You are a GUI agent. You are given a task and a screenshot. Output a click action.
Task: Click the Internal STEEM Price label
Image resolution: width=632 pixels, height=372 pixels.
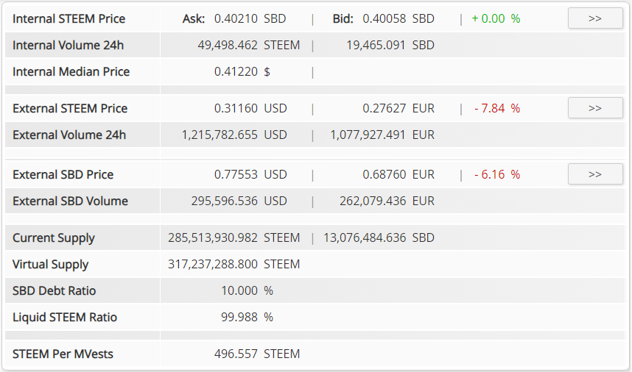click(69, 18)
